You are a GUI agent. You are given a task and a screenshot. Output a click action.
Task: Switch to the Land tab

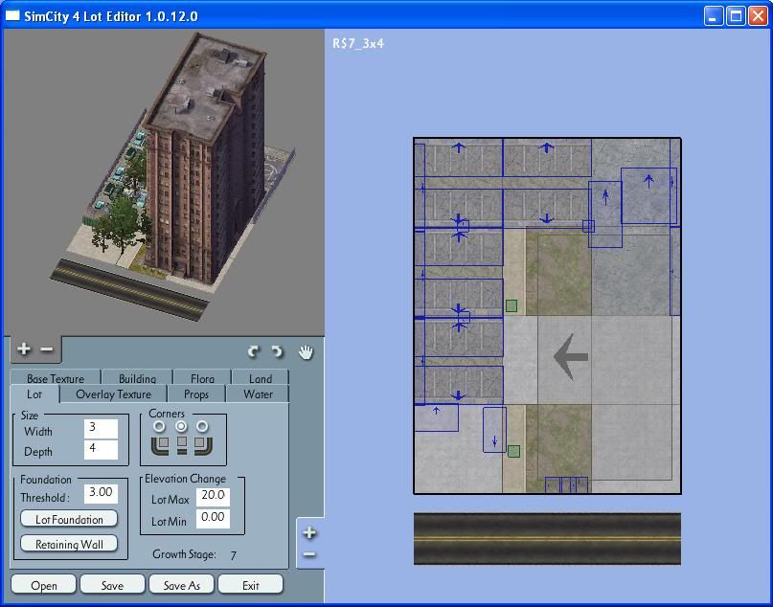[x=261, y=378]
